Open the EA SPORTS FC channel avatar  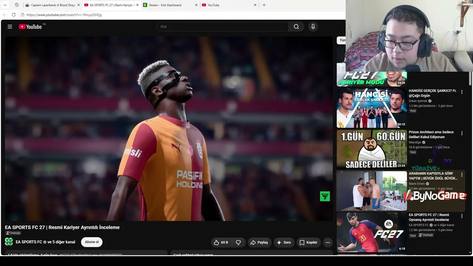click(9, 242)
